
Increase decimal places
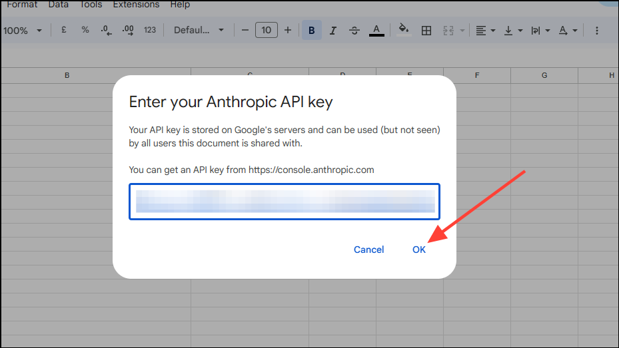127,30
